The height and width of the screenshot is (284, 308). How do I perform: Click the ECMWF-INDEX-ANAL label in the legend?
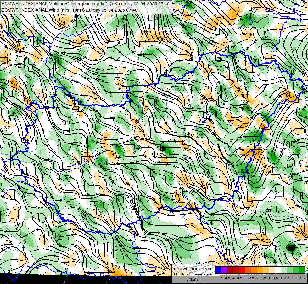click(x=193, y=269)
